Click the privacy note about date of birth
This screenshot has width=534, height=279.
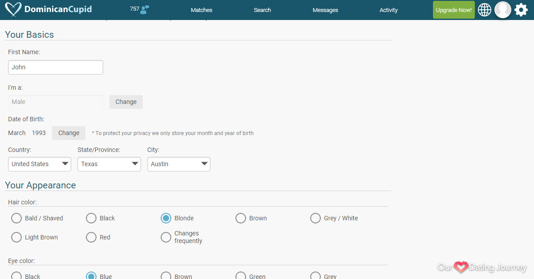[x=173, y=133]
